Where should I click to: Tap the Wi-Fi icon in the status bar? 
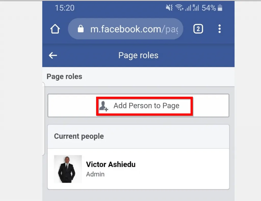[x=180, y=8]
